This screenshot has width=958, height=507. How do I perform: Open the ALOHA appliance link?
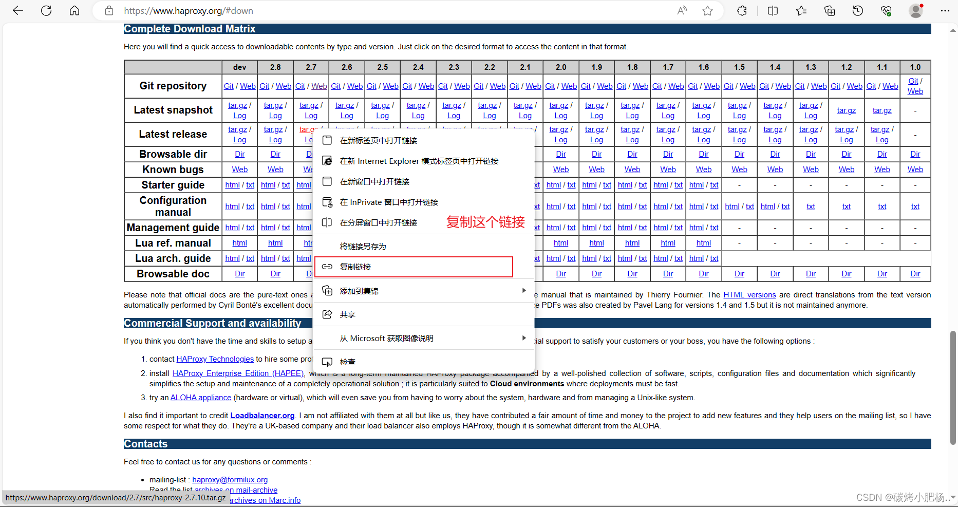click(200, 397)
